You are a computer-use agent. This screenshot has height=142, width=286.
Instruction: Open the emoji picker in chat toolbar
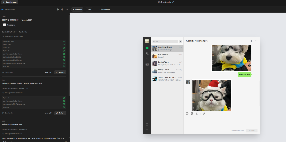187,113
